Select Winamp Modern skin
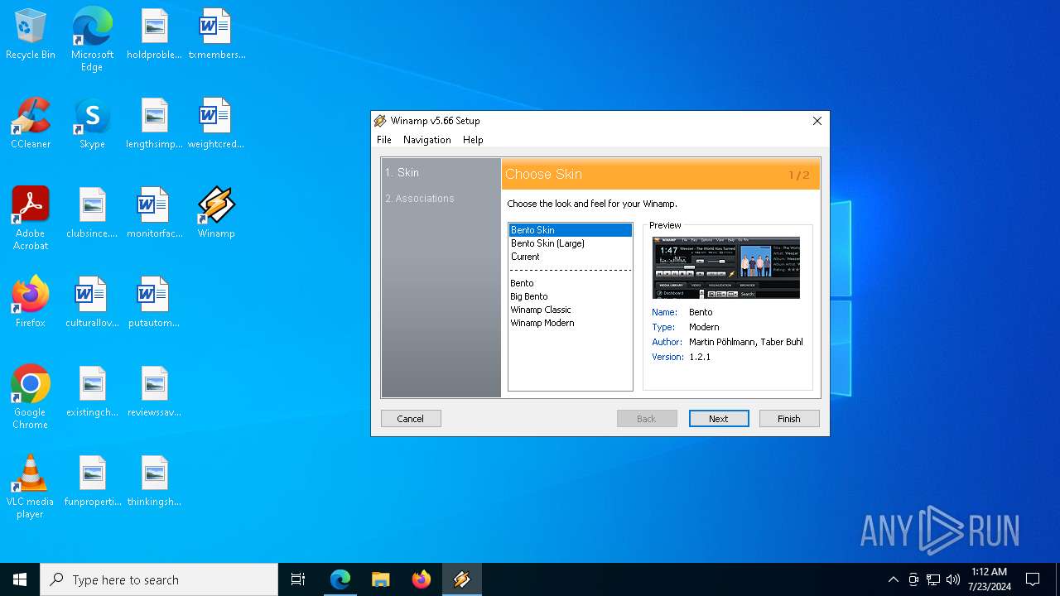The image size is (1060, 596). pyautogui.click(x=570, y=323)
